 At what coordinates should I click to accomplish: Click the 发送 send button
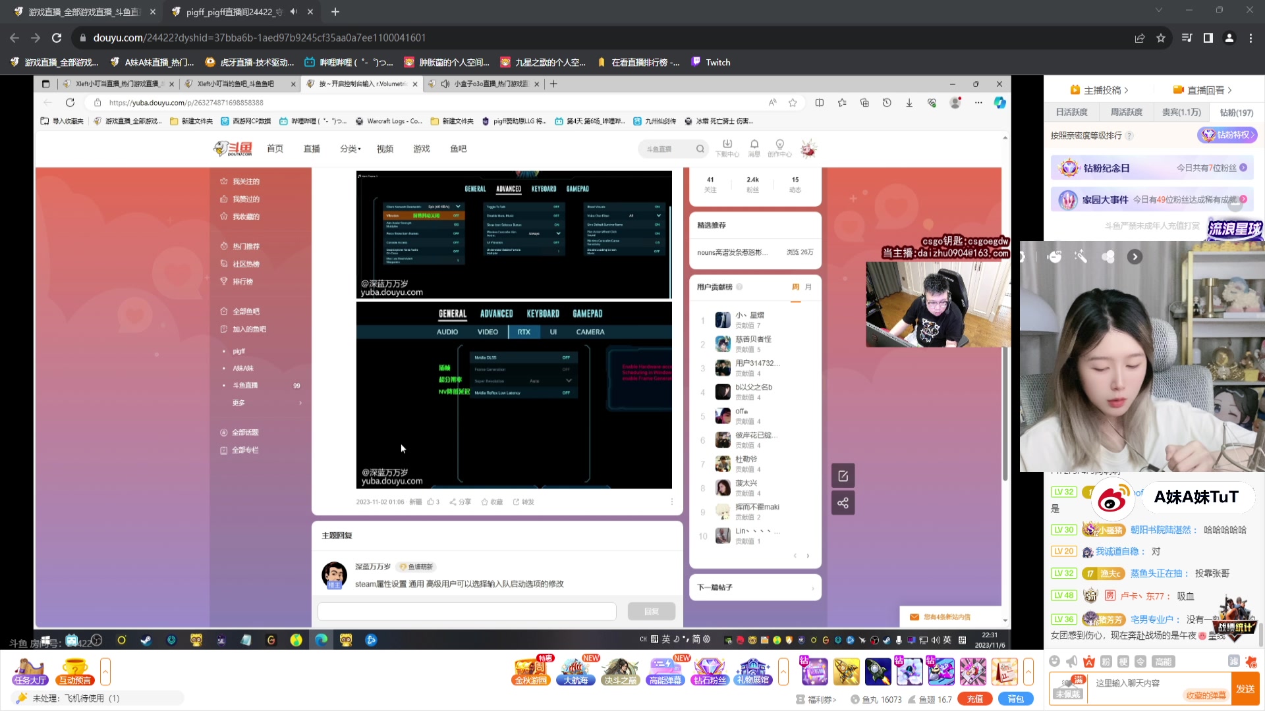point(1245,689)
